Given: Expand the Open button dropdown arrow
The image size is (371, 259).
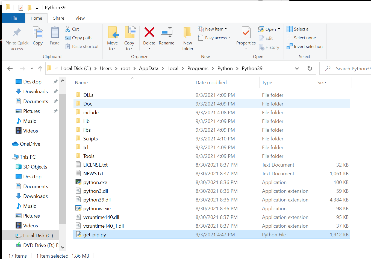Looking at the screenshot, I should click(279, 29).
